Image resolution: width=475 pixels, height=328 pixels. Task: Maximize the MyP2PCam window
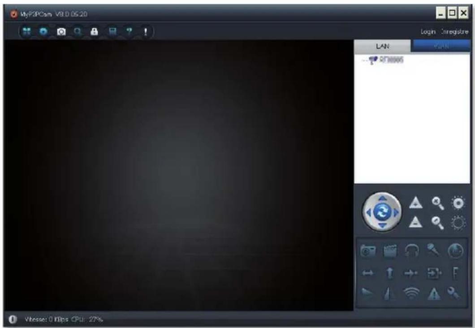point(452,13)
